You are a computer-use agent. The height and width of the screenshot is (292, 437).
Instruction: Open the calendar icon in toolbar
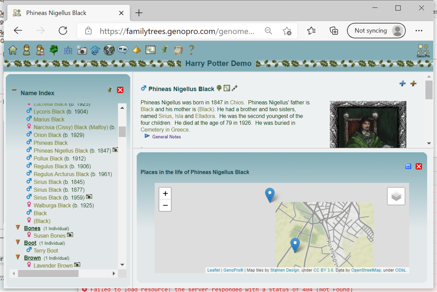click(x=178, y=50)
